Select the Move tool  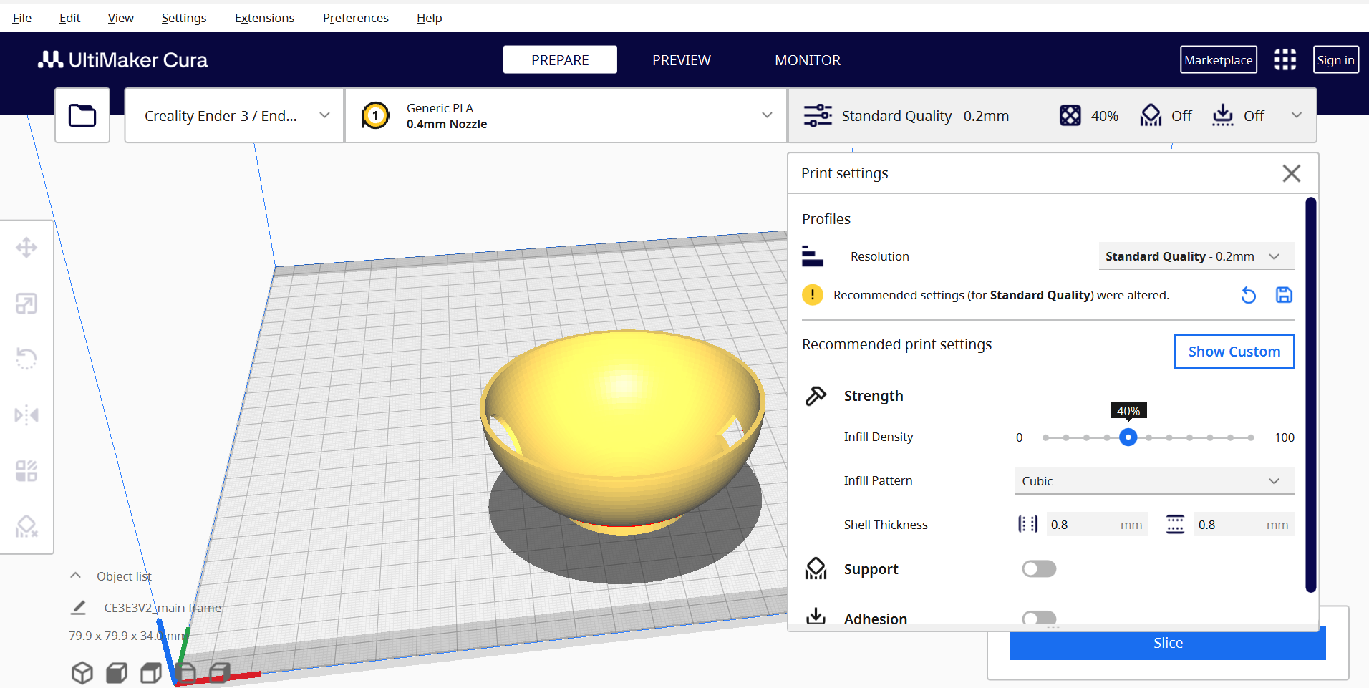pos(26,248)
